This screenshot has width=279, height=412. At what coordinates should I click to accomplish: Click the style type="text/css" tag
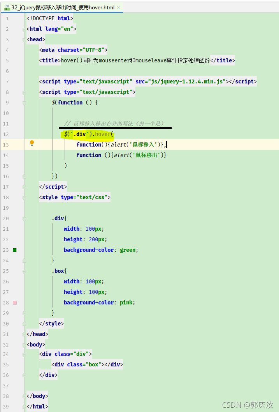pyautogui.click(x=75, y=197)
